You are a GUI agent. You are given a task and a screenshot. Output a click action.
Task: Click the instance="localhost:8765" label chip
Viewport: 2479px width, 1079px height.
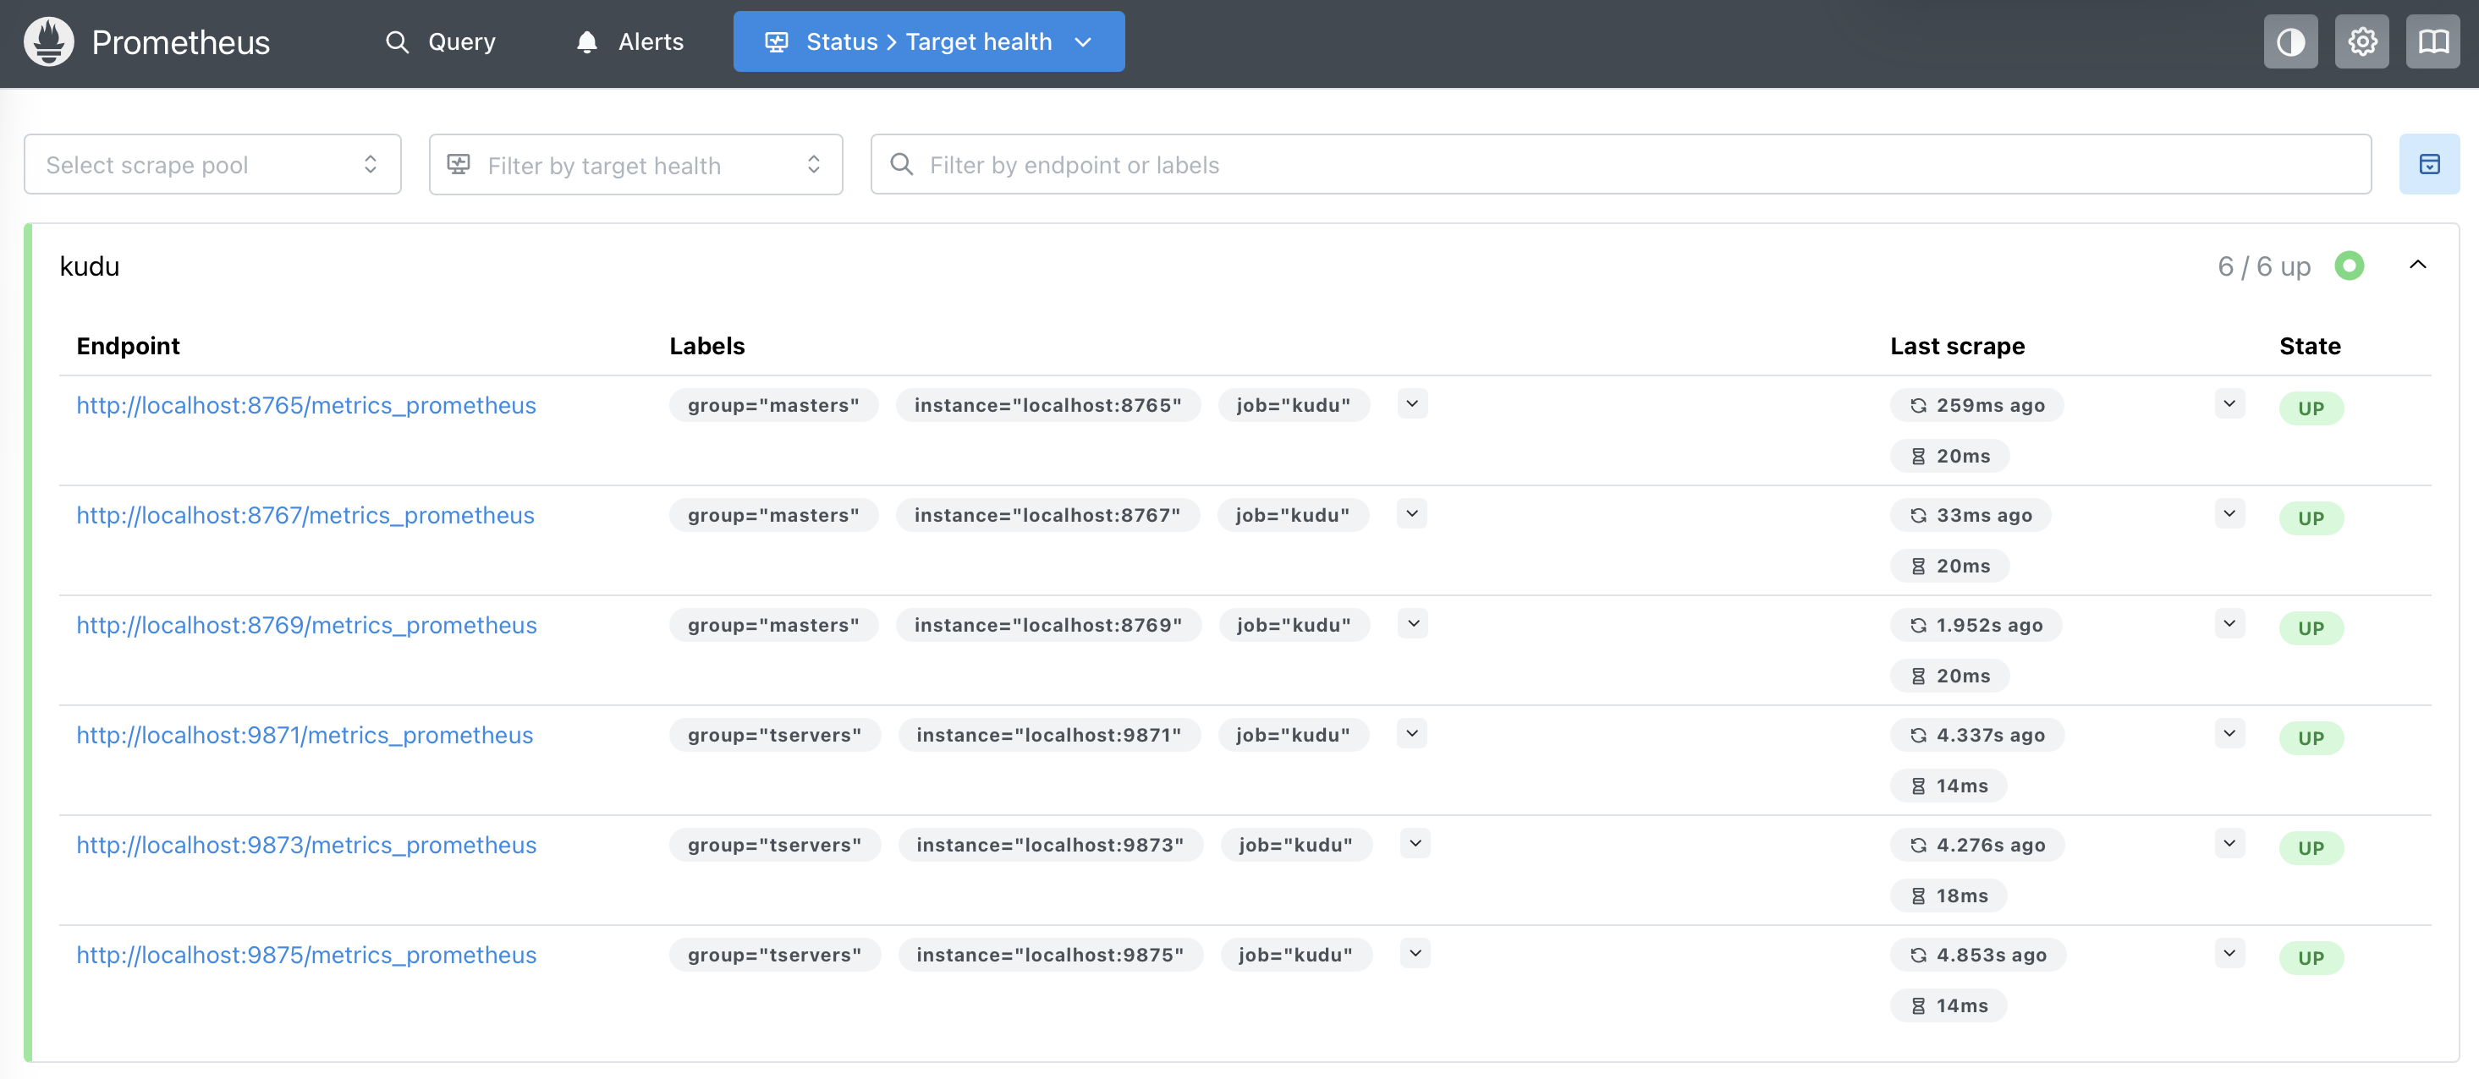click(1048, 405)
